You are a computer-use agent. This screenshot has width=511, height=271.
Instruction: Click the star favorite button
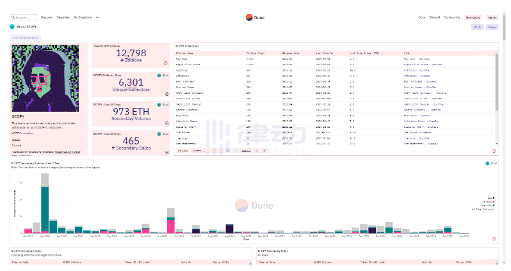coord(477,27)
